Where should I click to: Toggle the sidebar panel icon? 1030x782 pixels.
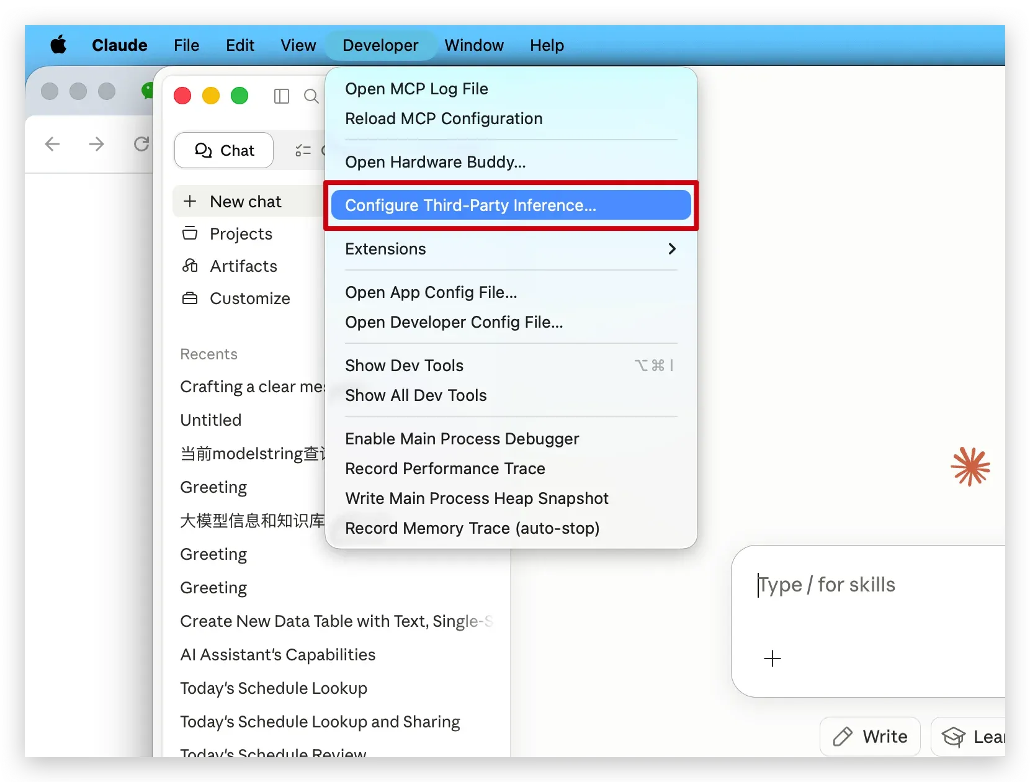(282, 96)
